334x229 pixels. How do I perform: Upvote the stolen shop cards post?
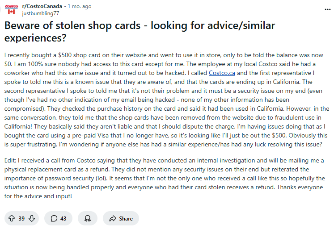pos(12,218)
